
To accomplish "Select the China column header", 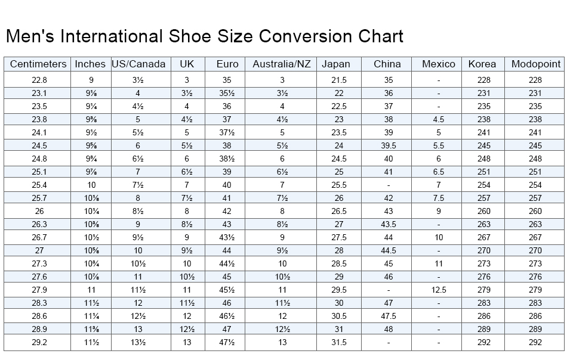I will 387,64.
